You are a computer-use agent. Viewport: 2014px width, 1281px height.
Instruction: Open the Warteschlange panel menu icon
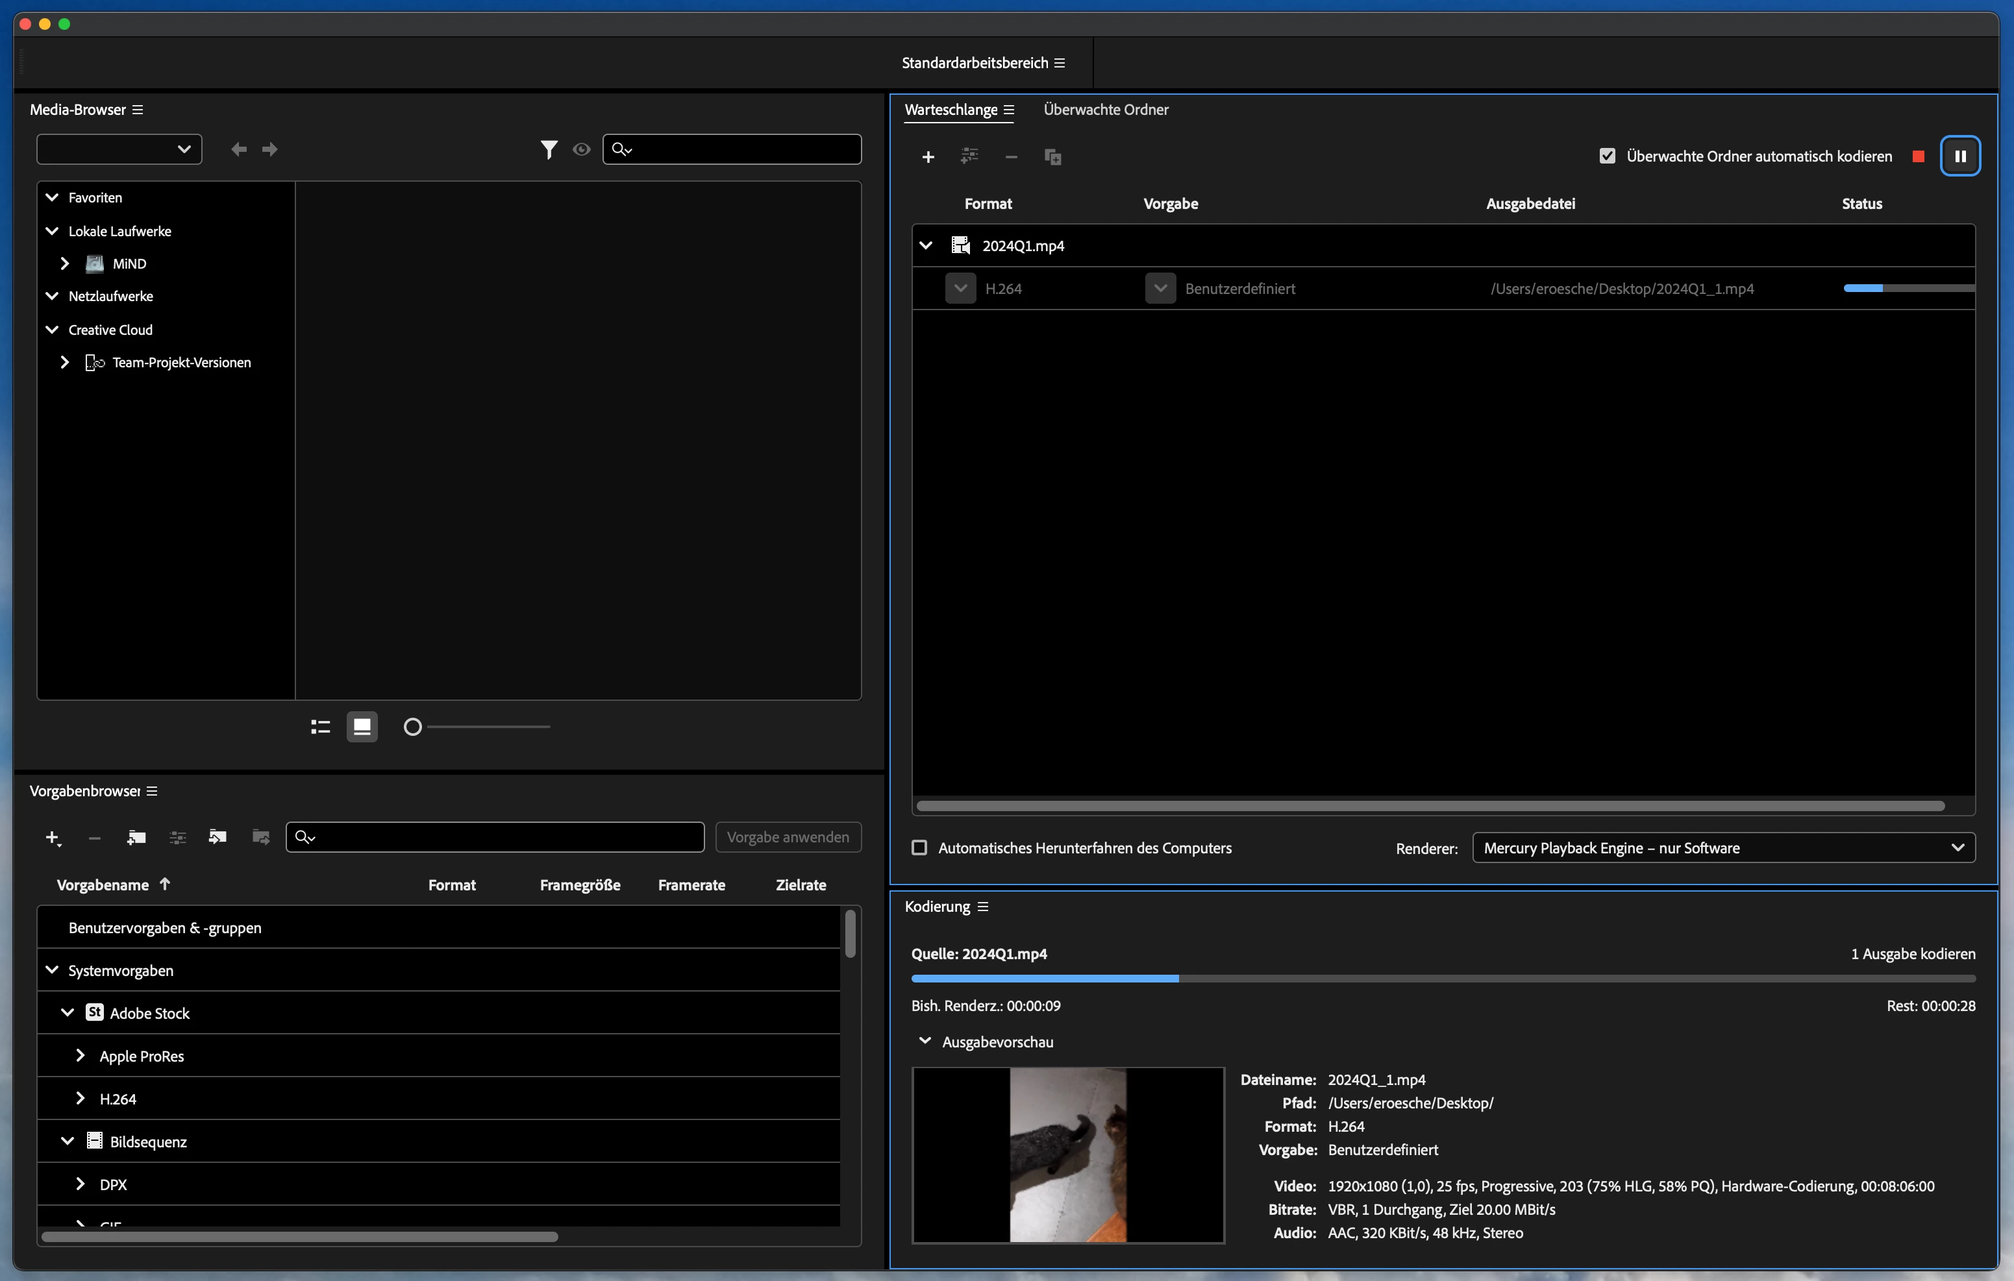pos(1010,110)
